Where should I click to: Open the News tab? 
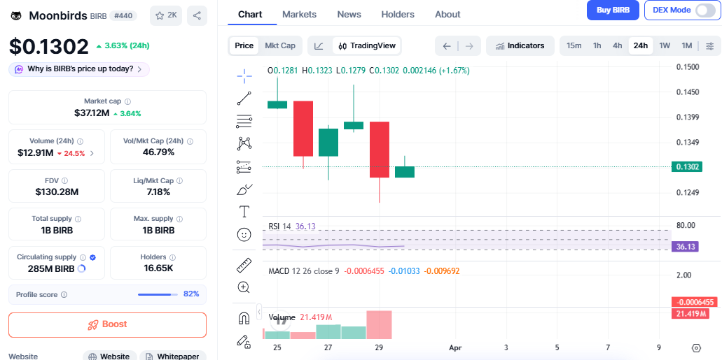[349, 14]
